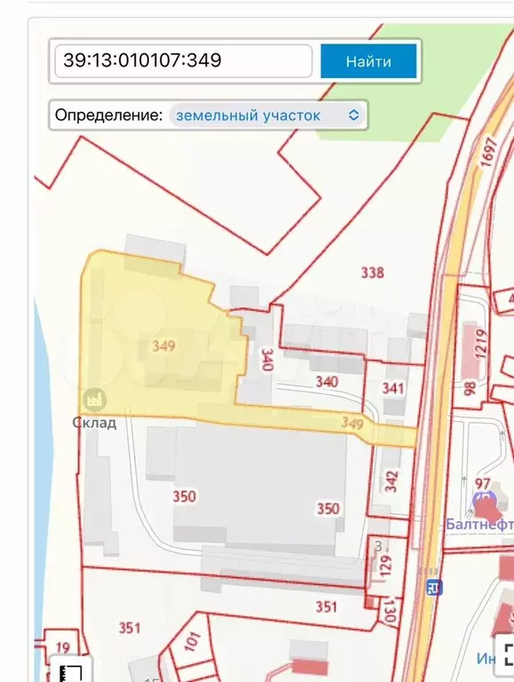
Task: Click road parcel label 1697
Action: (x=487, y=152)
